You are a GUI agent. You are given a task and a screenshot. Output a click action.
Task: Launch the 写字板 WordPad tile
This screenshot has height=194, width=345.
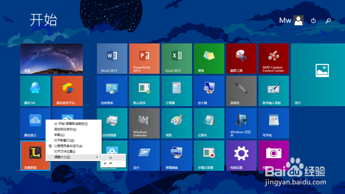tap(274, 123)
